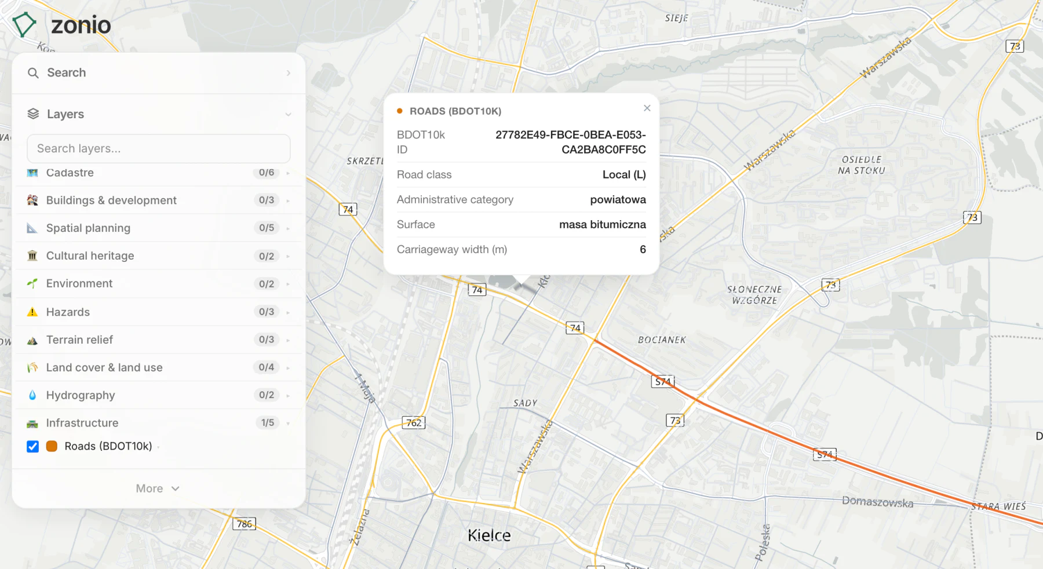Click the magnifier icon beside Search
This screenshot has height=569, width=1043.
(x=33, y=73)
